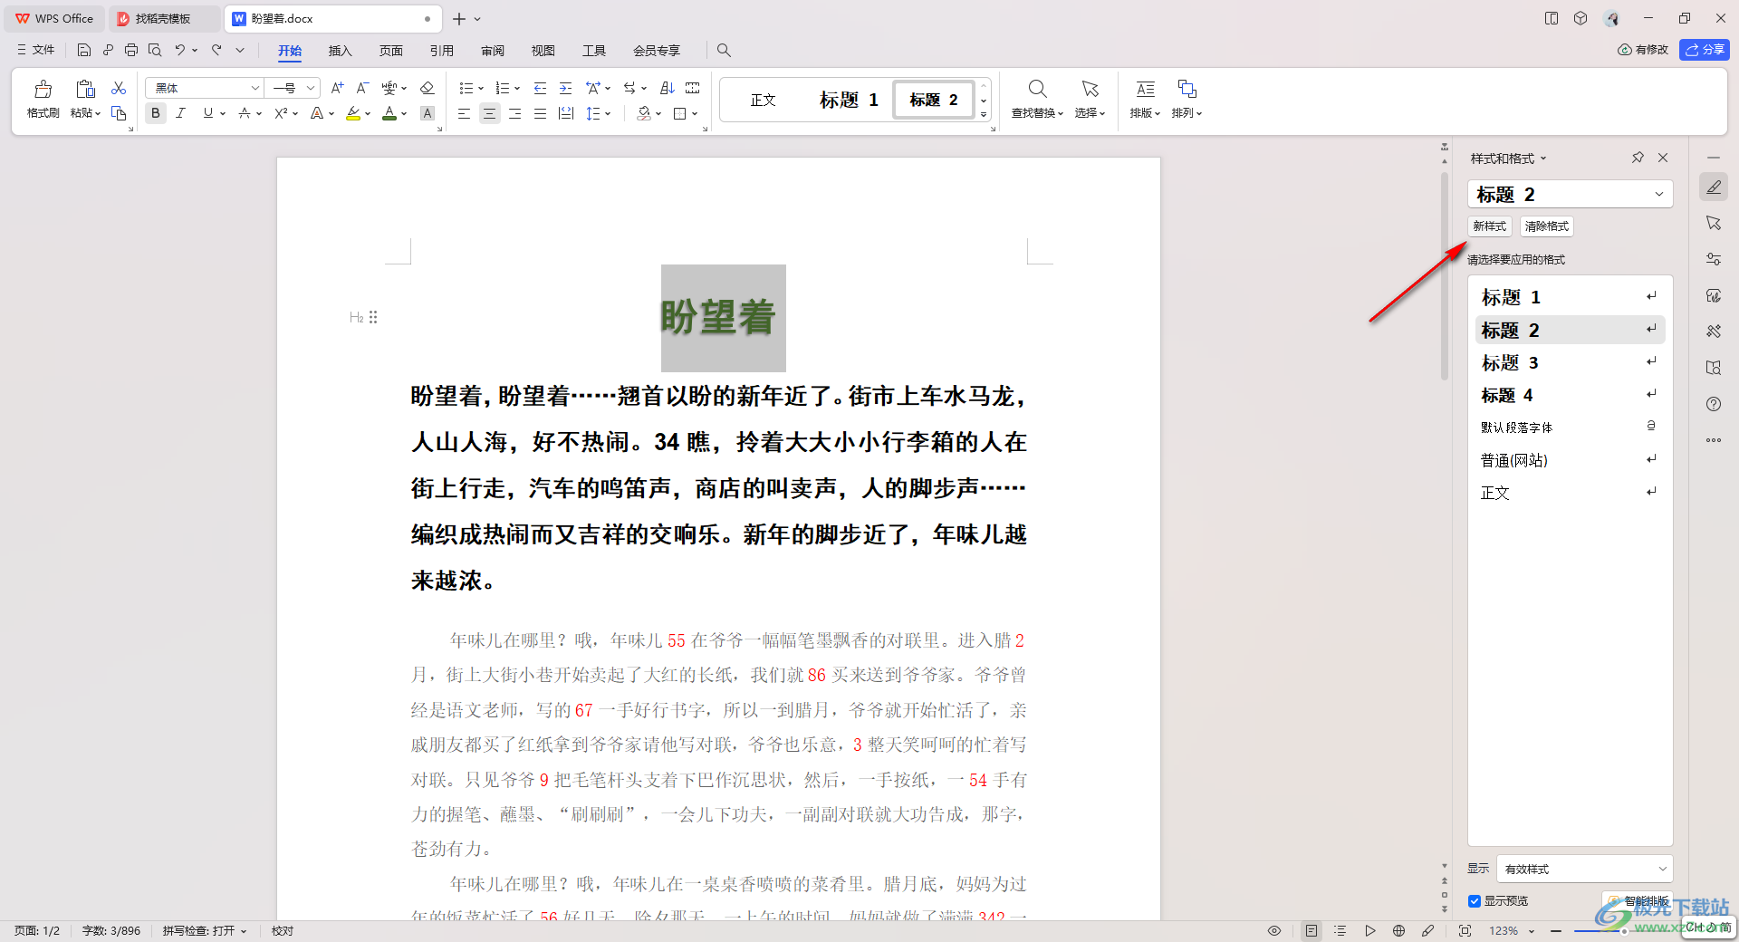Select 标题 3 in styles pane list

coord(1570,362)
